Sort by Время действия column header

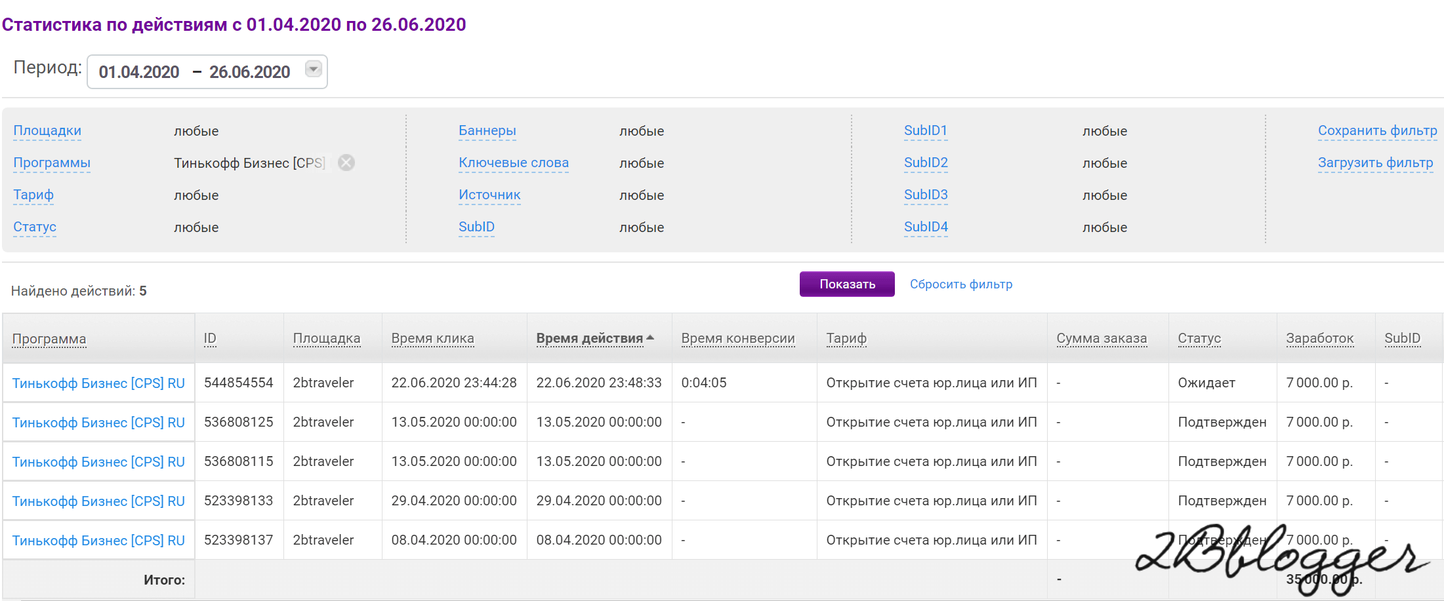point(590,338)
